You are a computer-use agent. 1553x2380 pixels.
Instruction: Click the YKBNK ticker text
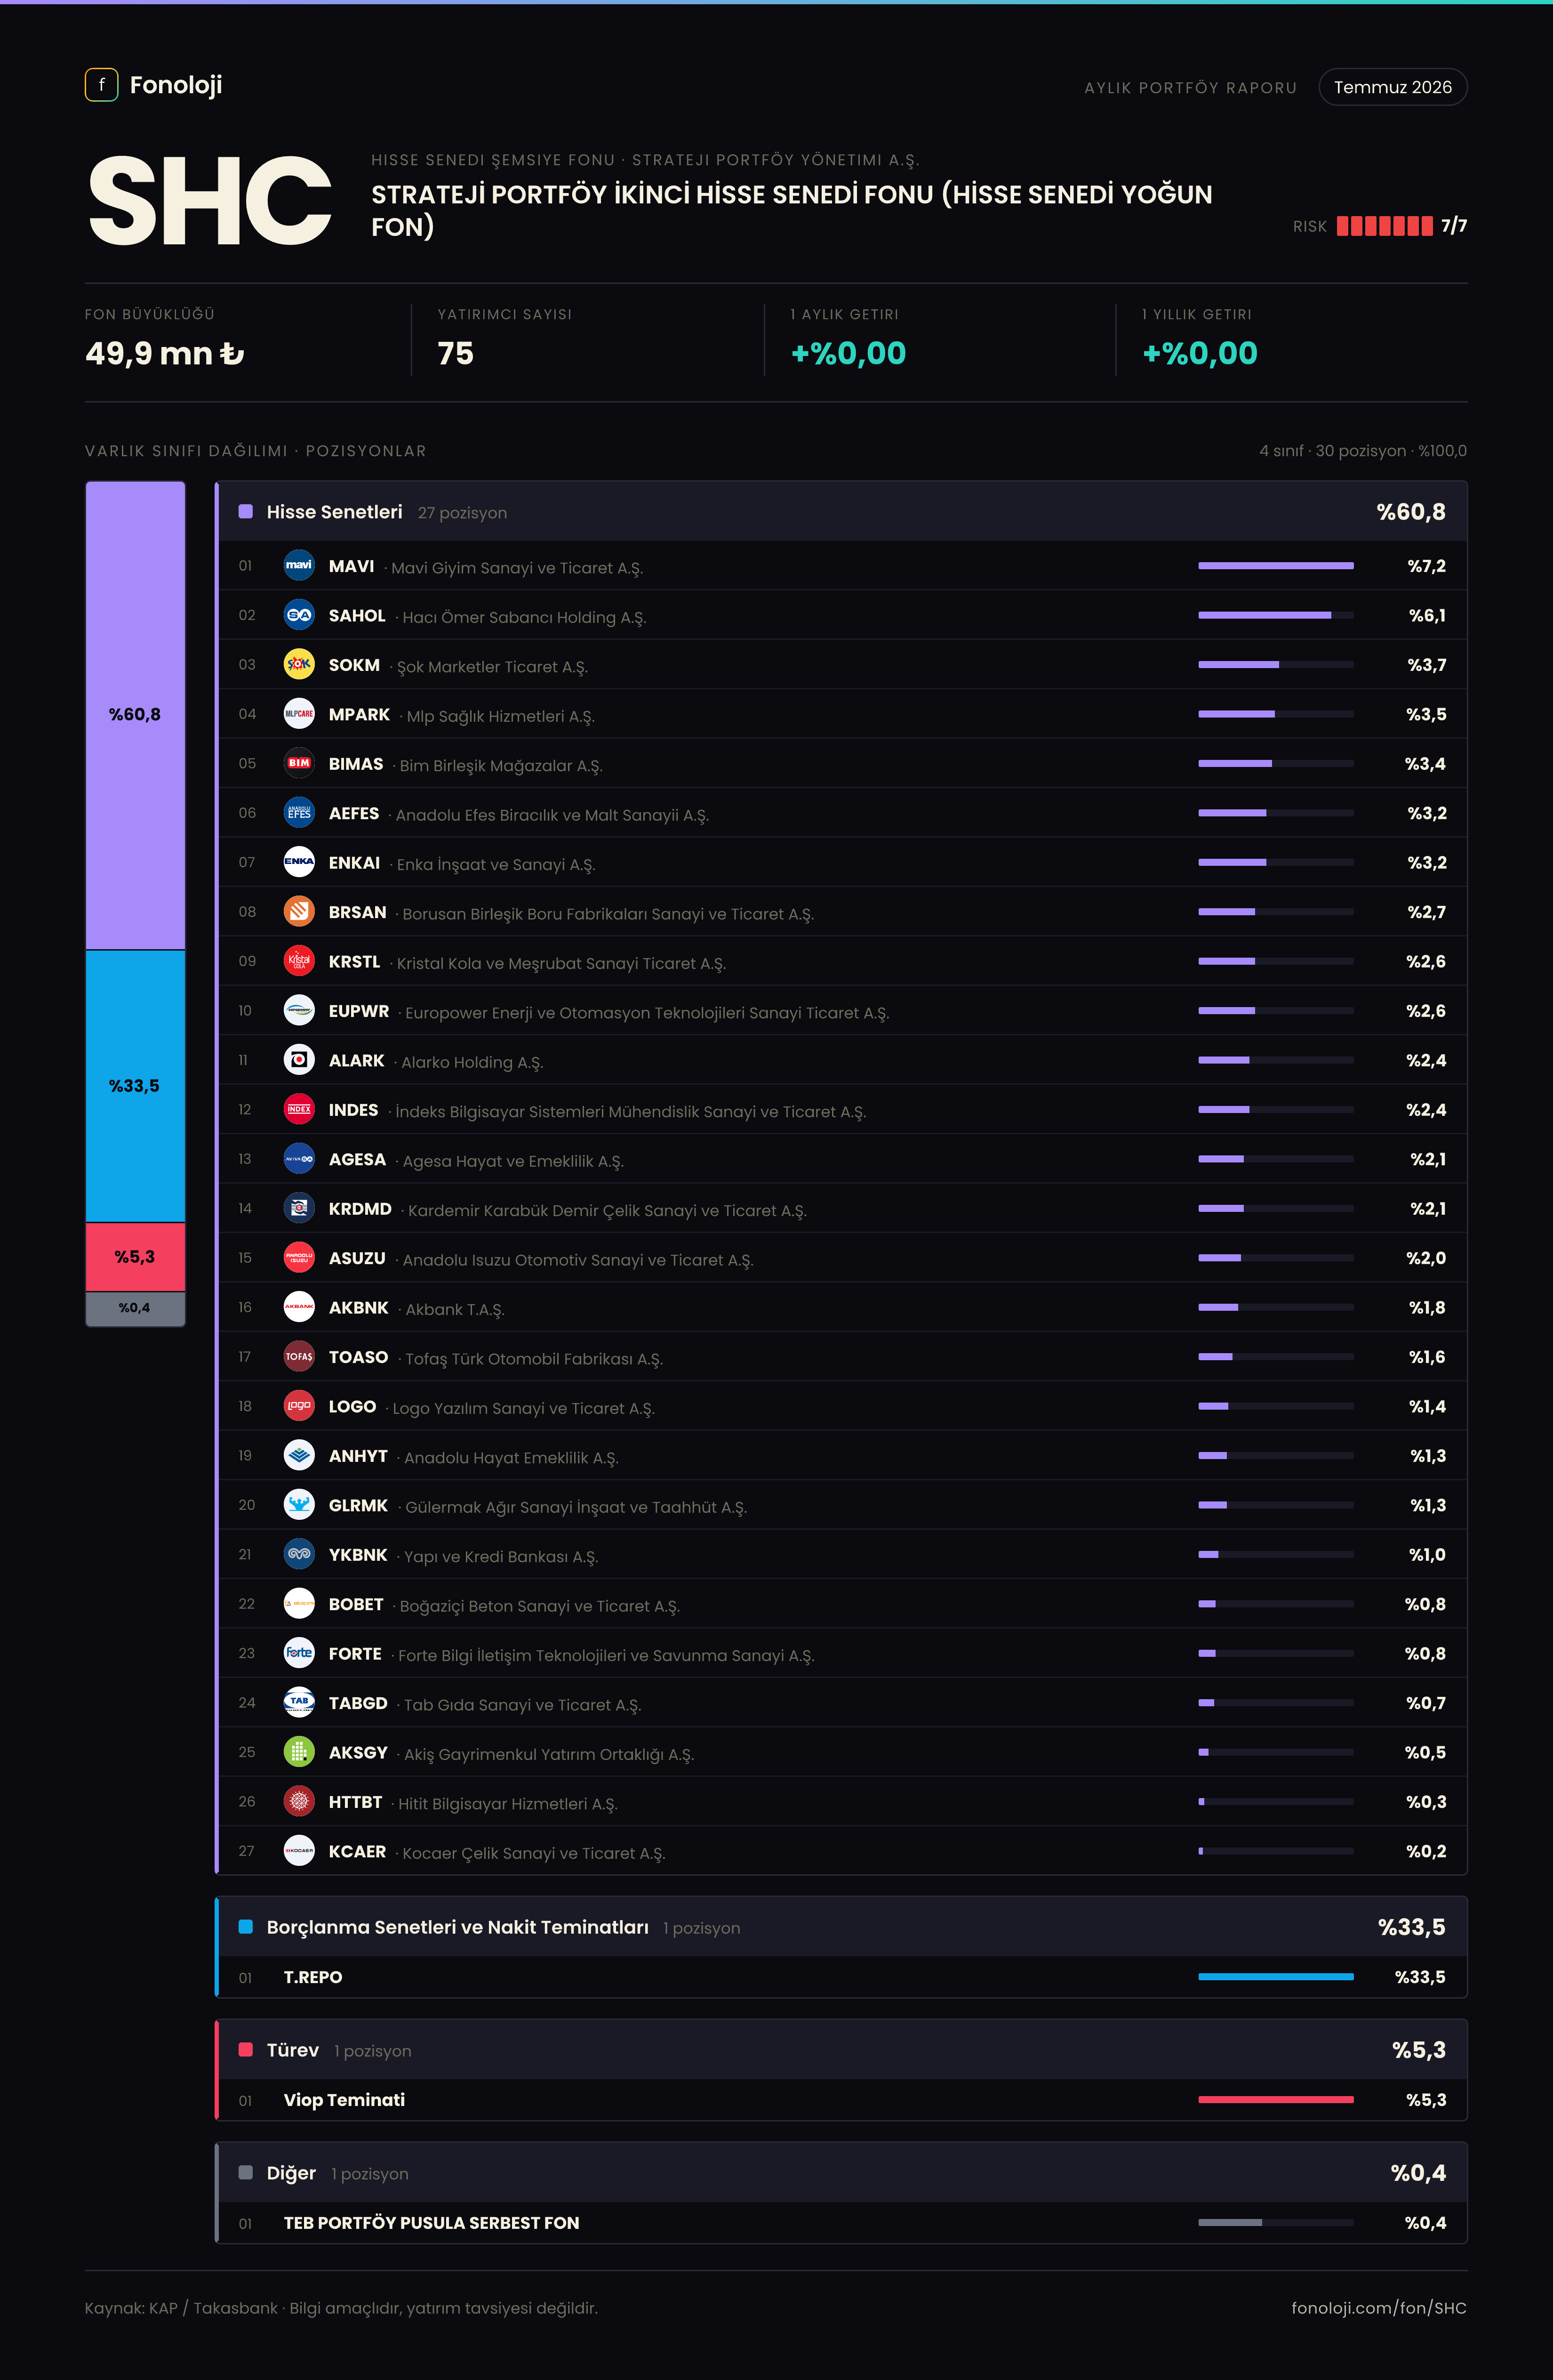point(358,1555)
